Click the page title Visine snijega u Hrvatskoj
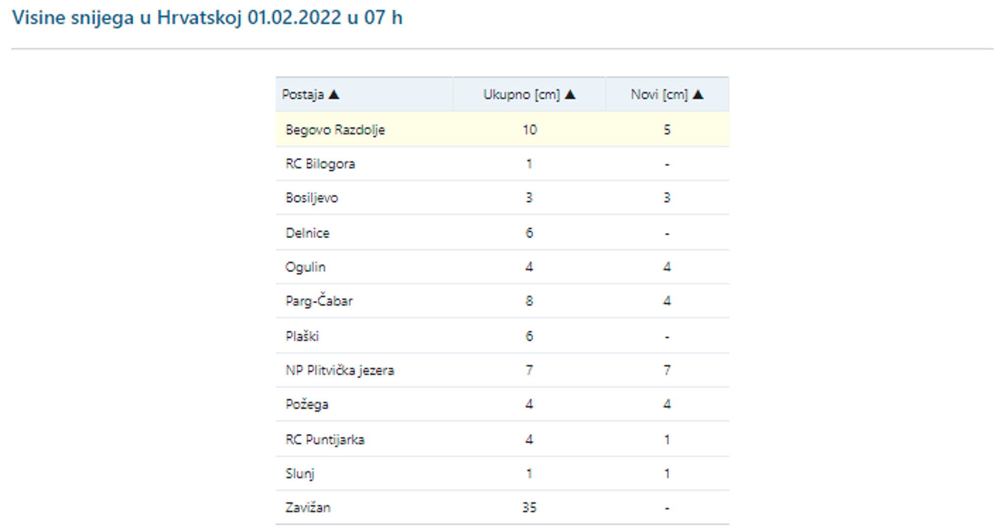Viewport: 1005px width, 532px height. click(x=207, y=18)
